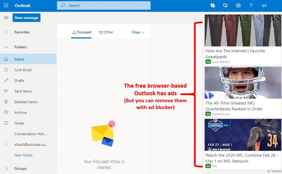Open the Help question mark
Screen dimensions: 282x174
[251, 5]
